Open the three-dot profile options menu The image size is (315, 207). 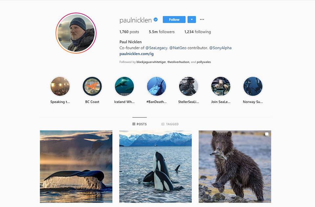click(x=202, y=19)
